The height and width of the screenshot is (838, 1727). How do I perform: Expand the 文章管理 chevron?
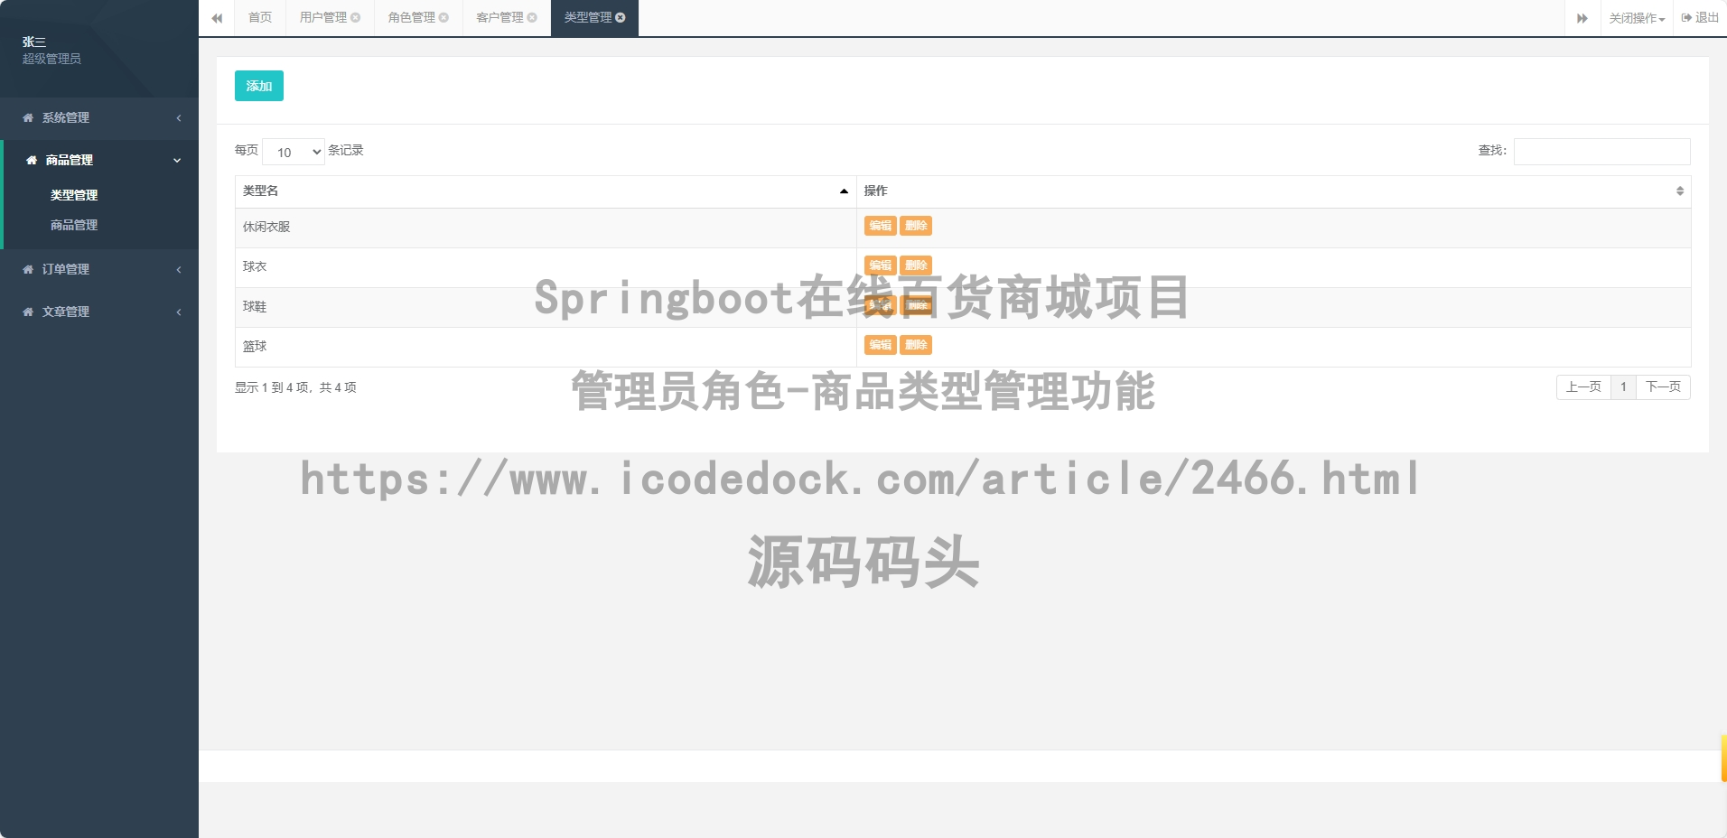point(179,312)
